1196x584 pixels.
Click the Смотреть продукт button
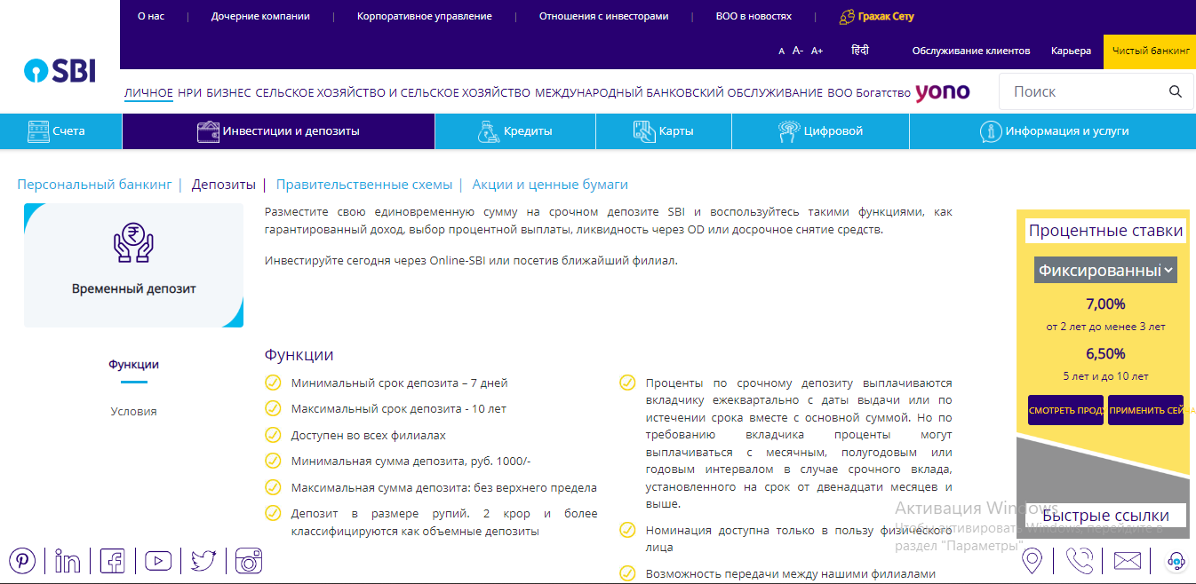(x=1066, y=410)
